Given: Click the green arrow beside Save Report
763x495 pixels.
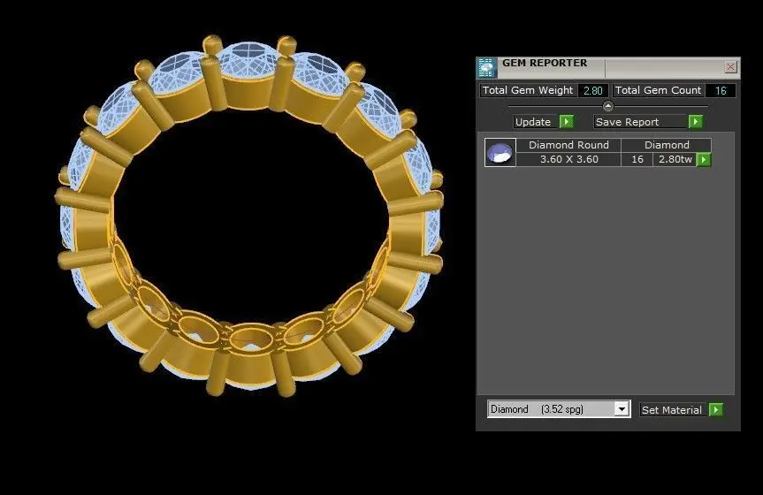Looking at the screenshot, I should click(696, 122).
